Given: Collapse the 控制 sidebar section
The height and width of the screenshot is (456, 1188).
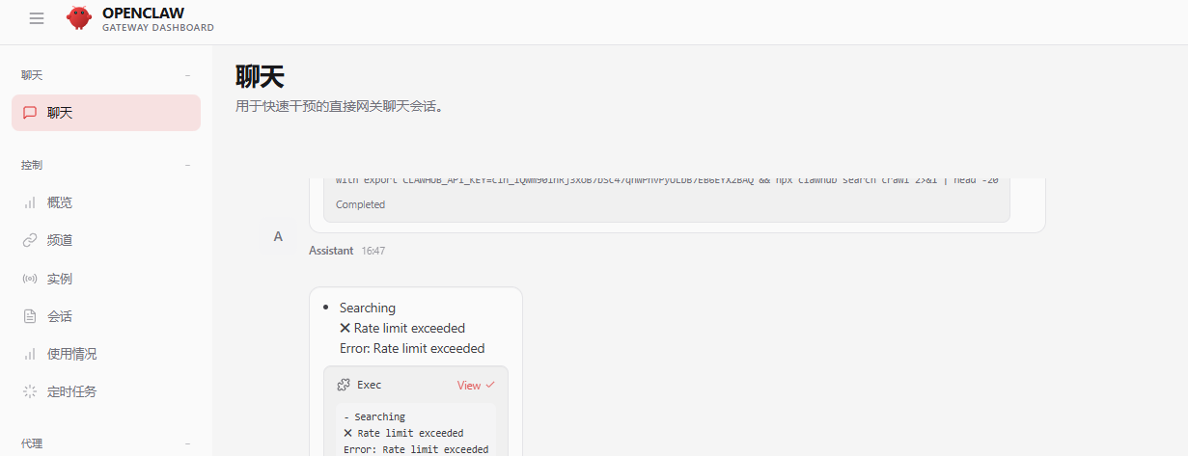Looking at the screenshot, I should (187, 165).
